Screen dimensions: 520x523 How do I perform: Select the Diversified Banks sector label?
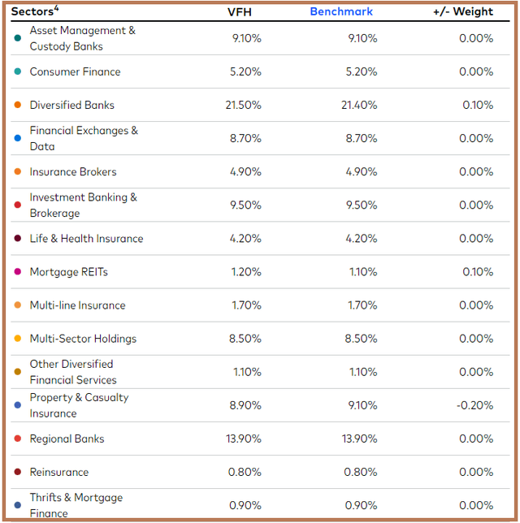(x=72, y=105)
